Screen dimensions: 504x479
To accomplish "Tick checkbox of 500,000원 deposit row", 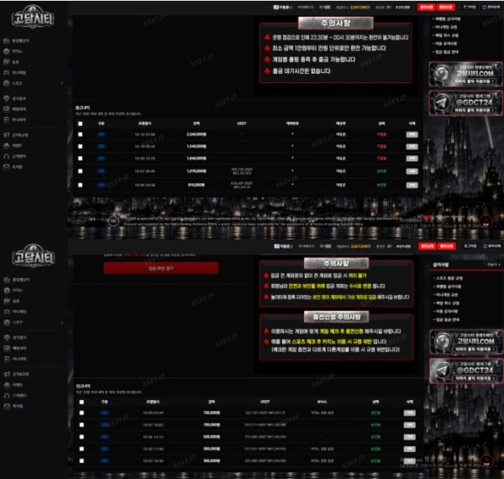I will [x=81, y=437].
